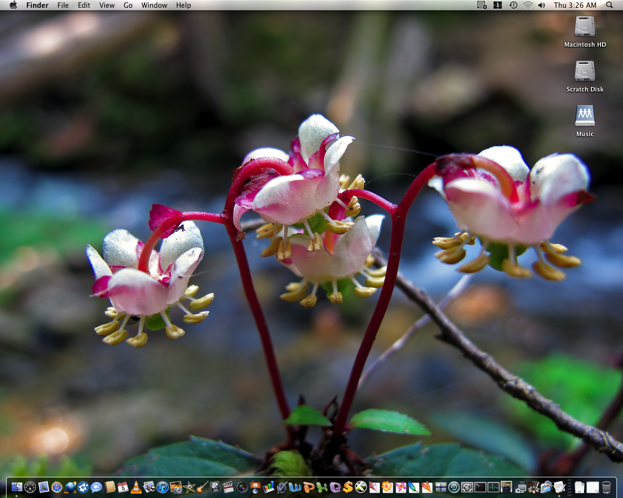Screen dimensions: 623x498
Task: Launch iMovie star icon in Dock
Action: [189, 487]
